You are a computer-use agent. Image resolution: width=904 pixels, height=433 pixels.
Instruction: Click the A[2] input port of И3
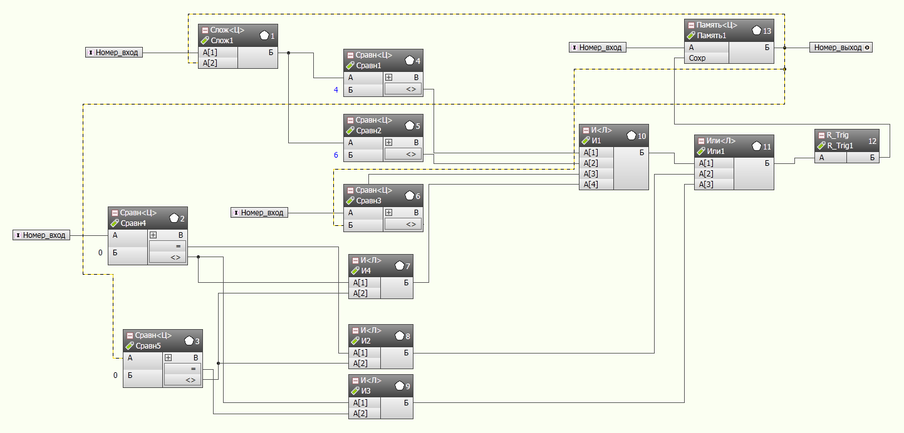(x=365, y=413)
